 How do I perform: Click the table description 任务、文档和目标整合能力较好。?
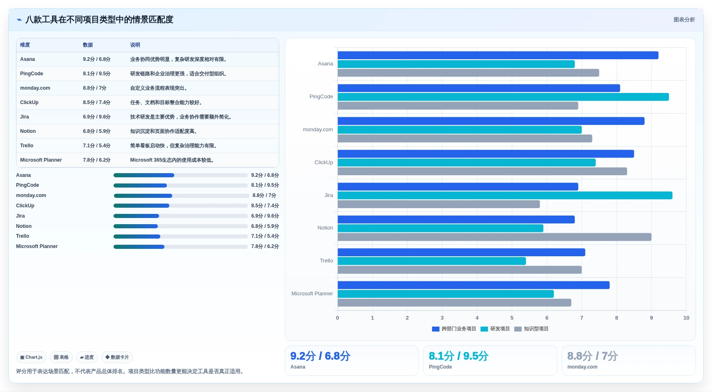click(x=167, y=102)
